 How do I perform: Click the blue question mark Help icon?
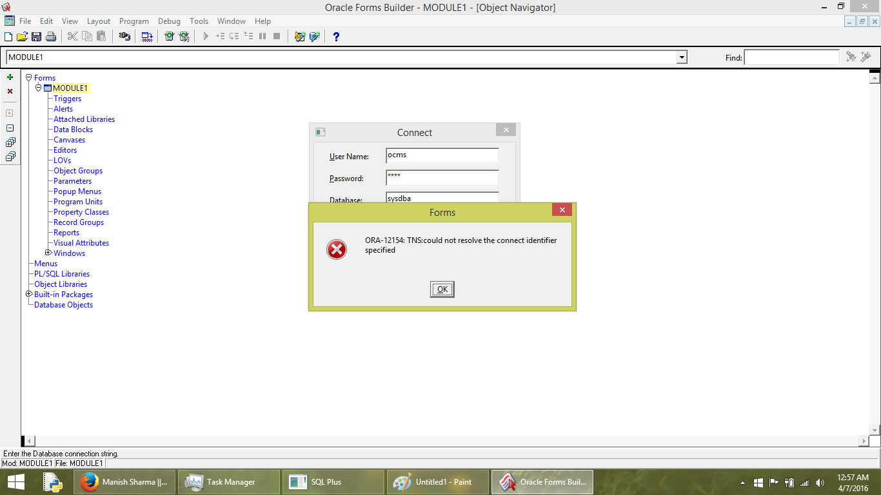pyautogui.click(x=336, y=37)
